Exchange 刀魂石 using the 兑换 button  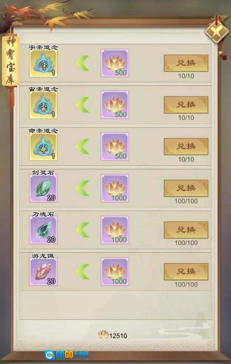click(x=186, y=230)
